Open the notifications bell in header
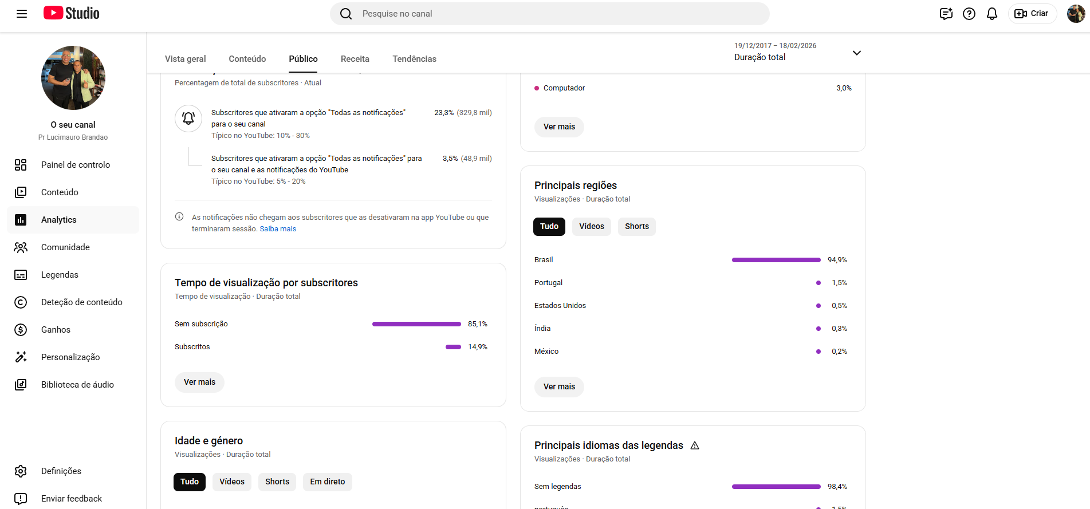The height and width of the screenshot is (509, 1090). point(992,14)
